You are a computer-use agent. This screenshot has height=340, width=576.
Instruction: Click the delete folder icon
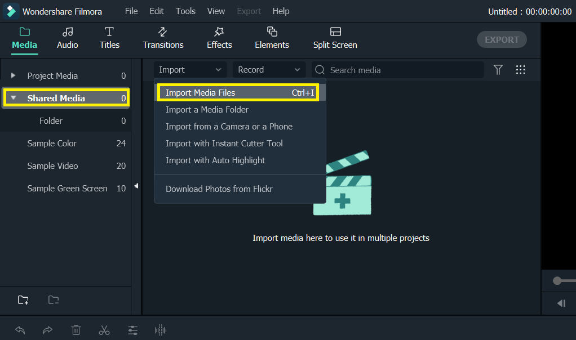[x=54, y=300]
